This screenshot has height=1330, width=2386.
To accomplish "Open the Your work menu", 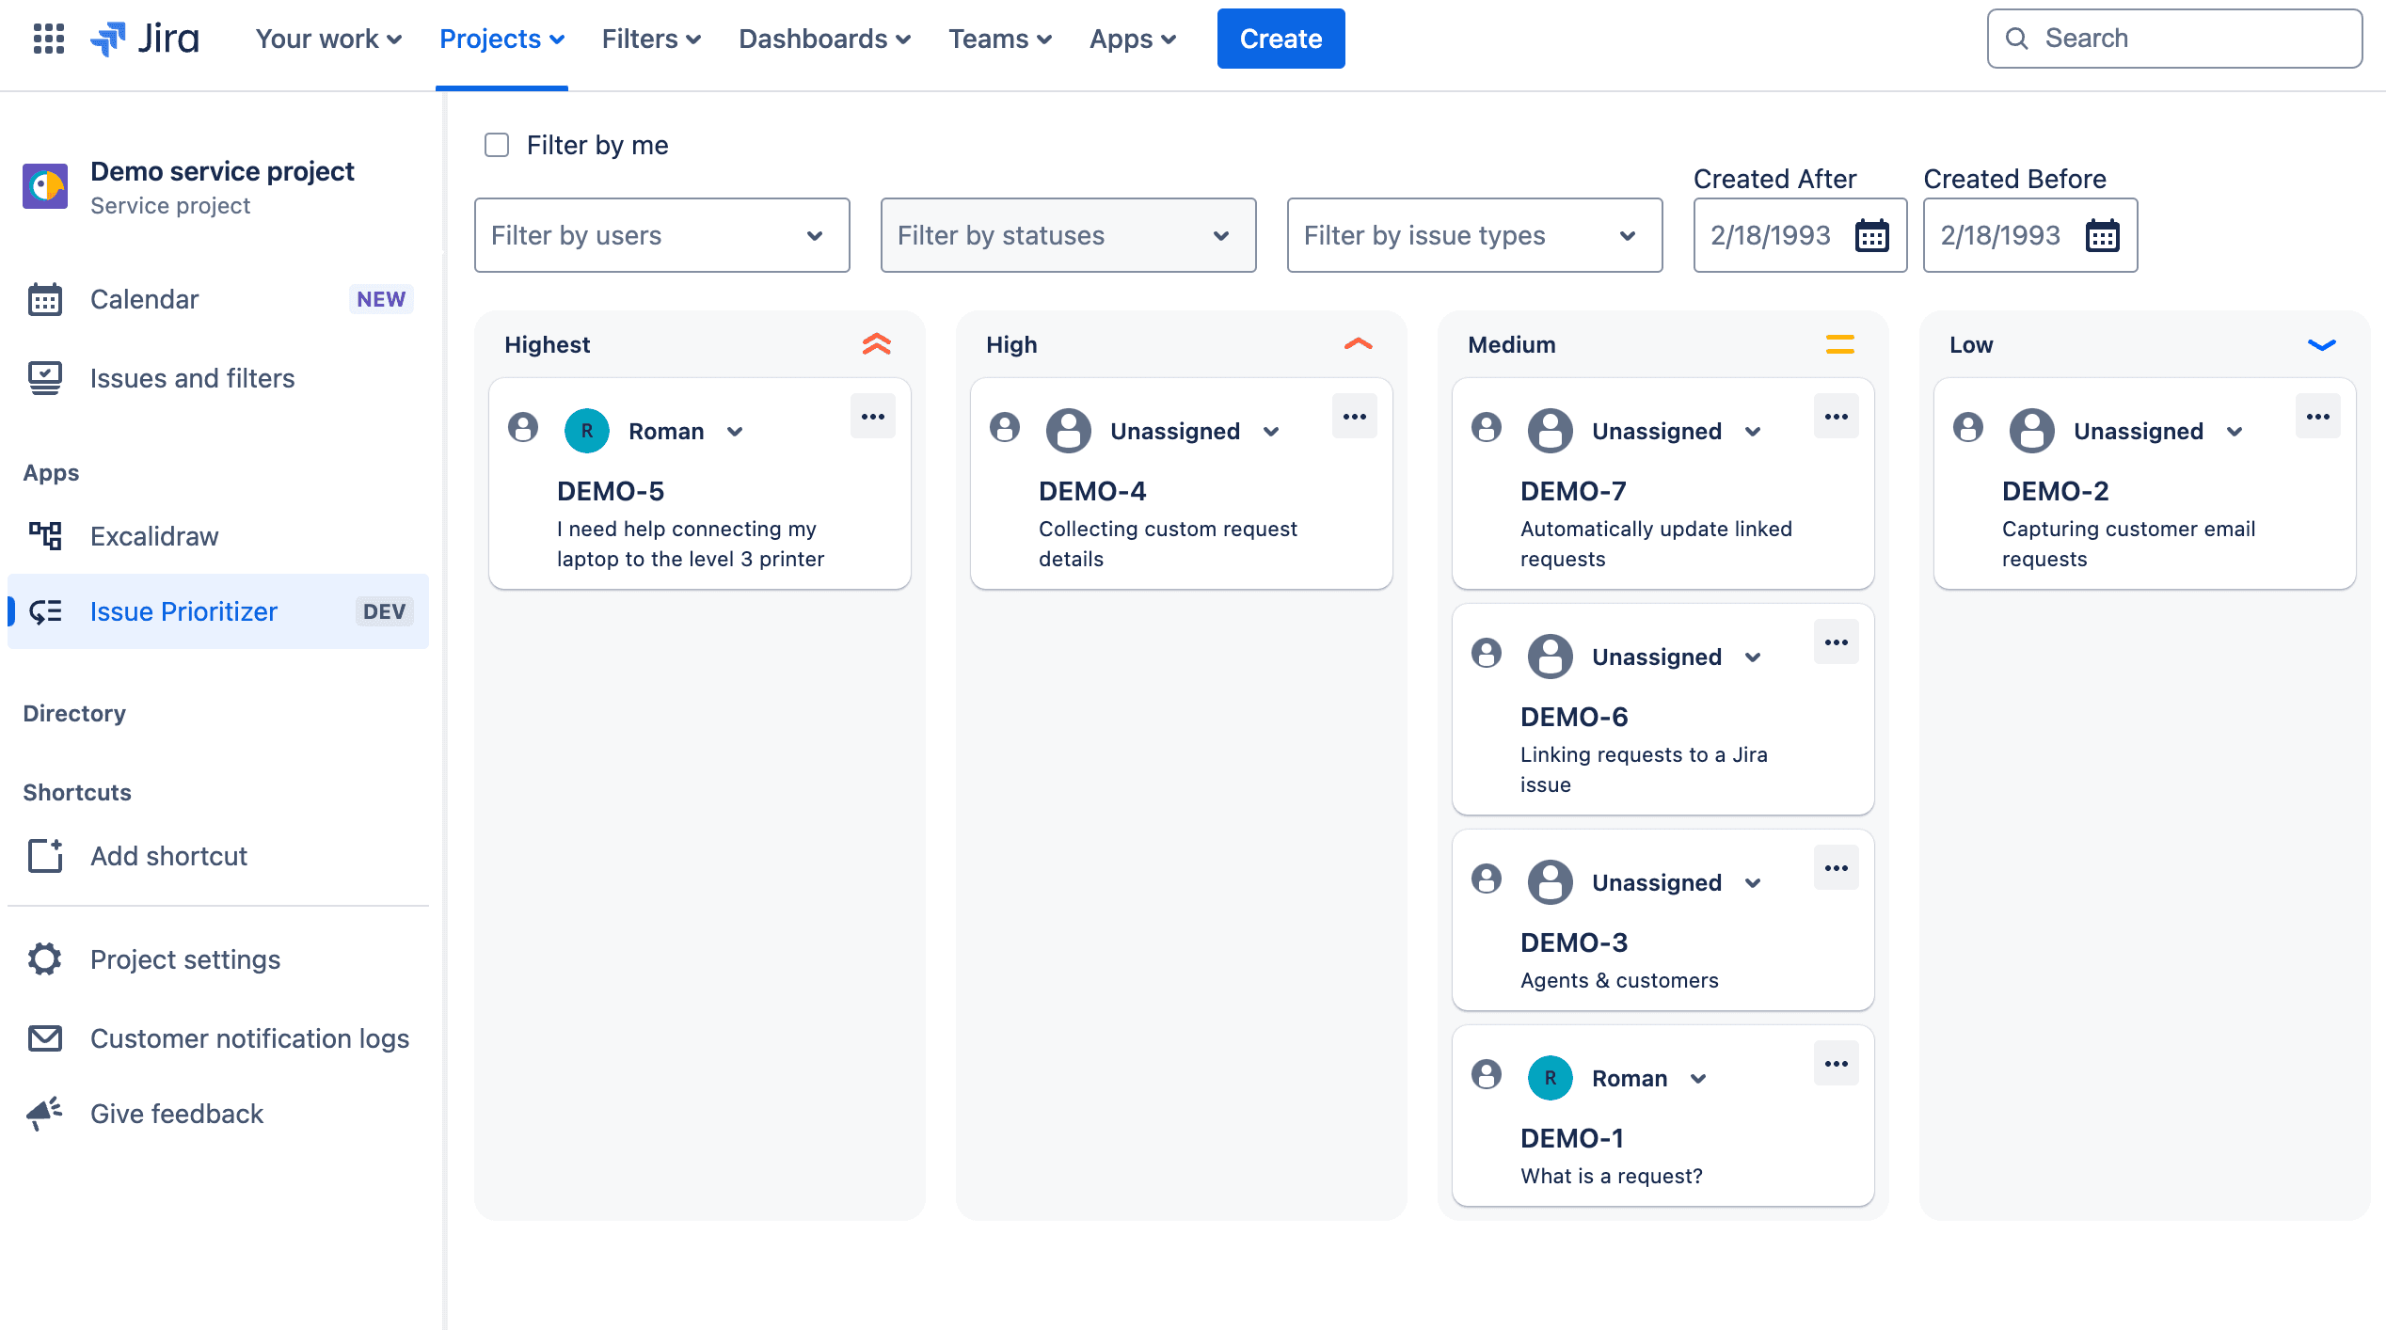I will [328, 39].
